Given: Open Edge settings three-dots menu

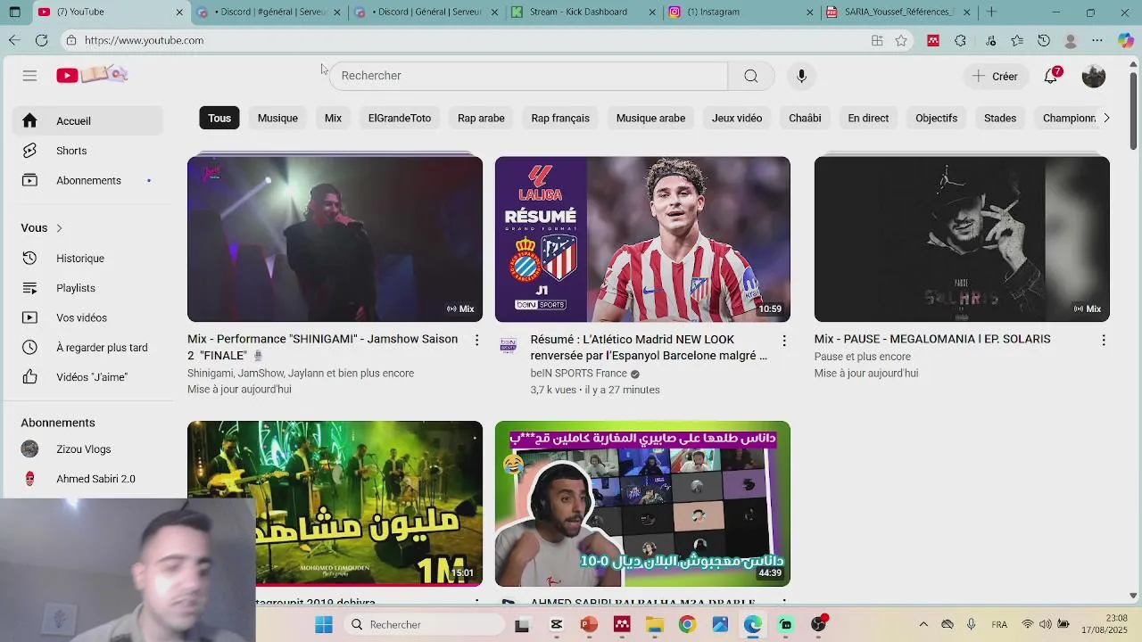Looking at the screenshot, I should [1097, 40].
